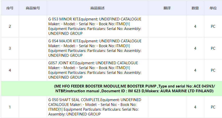
Task: Select the 商品编号 column header
Action: click(x=33, y=8)
